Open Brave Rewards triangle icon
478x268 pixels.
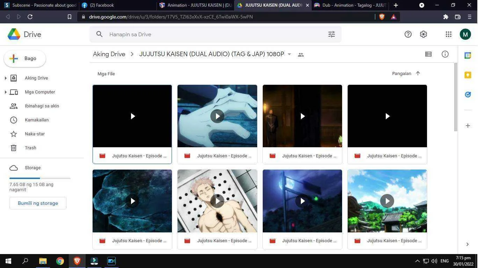click(393, 17)
